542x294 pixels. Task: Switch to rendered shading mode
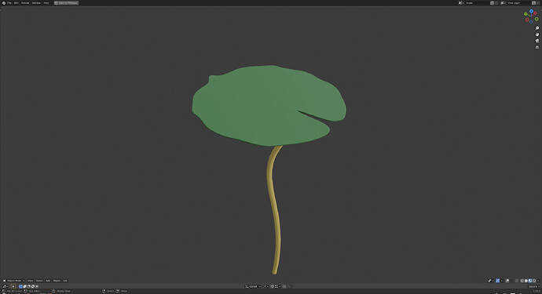534,281
